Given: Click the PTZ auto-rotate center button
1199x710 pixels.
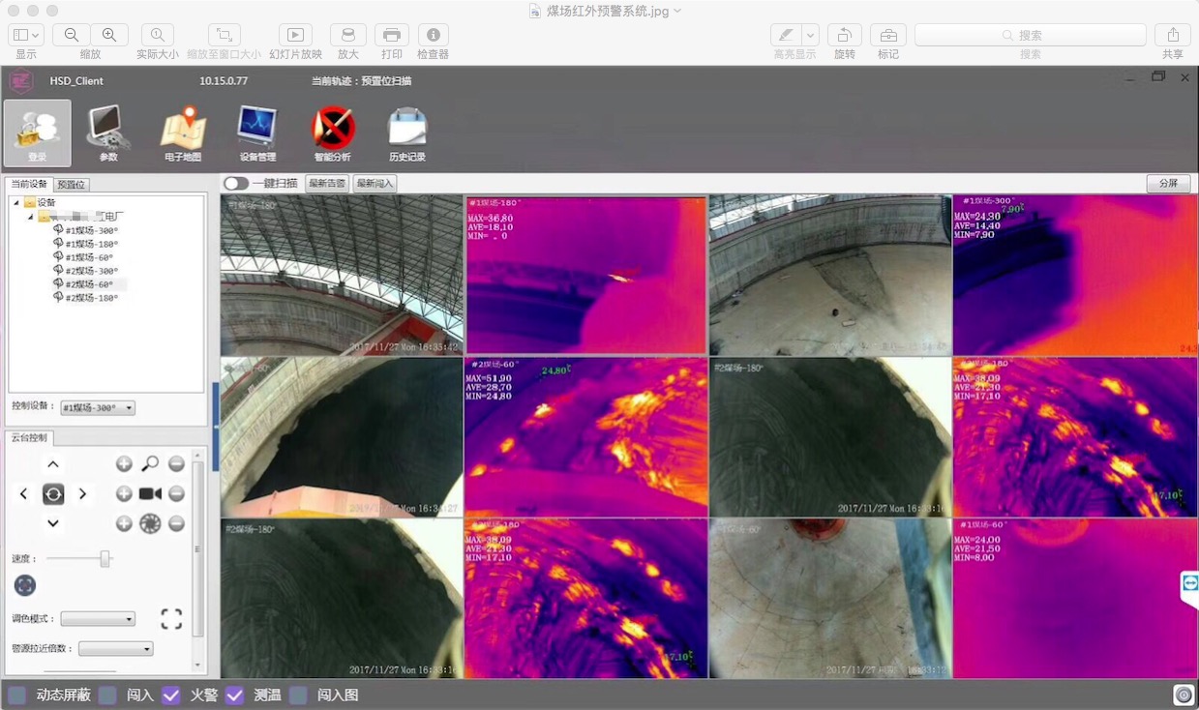Looking at the screenshot, I should pos(53,494).
